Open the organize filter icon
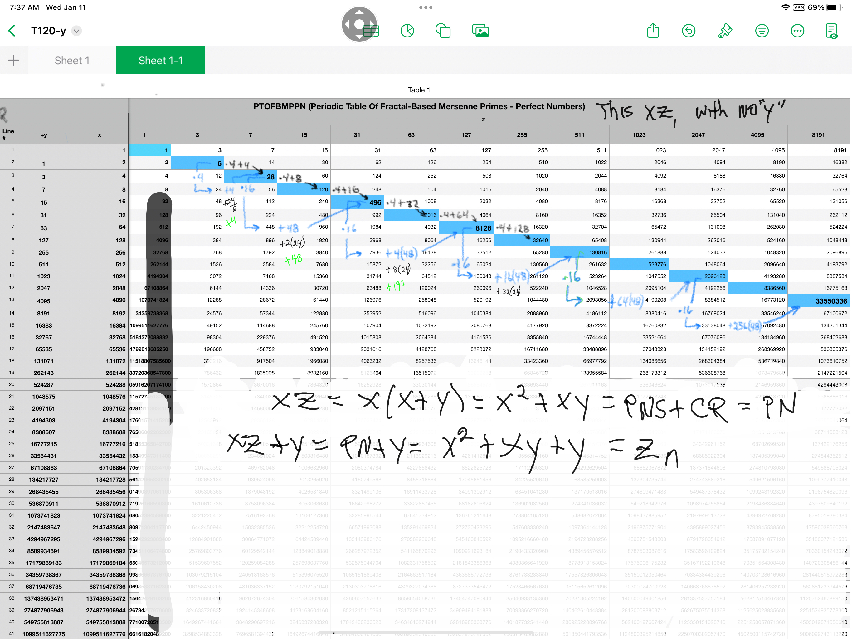The width and height of the screenshot is (852, 639). pyautogui.click(x=762, y=31)
